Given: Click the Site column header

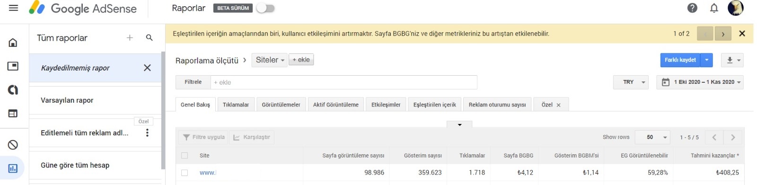Looking at the screenshot, I should [x=204, y=155].
